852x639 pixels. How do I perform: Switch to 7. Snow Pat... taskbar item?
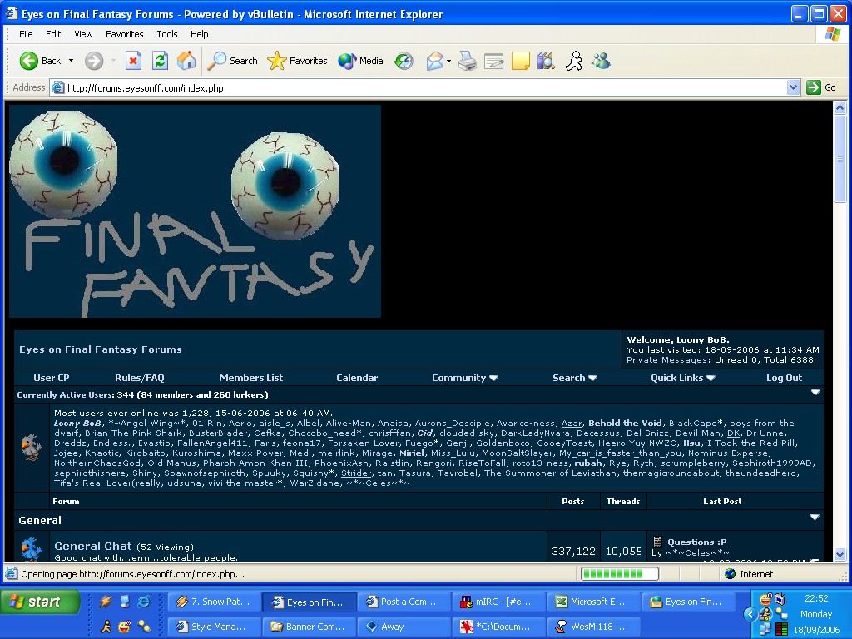coord(214,602)
